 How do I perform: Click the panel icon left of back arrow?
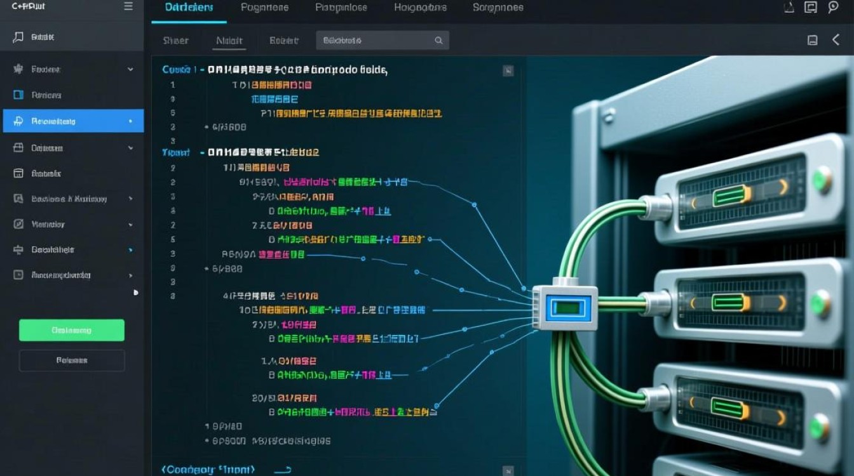pyautogui.click(x=812, y=41)
